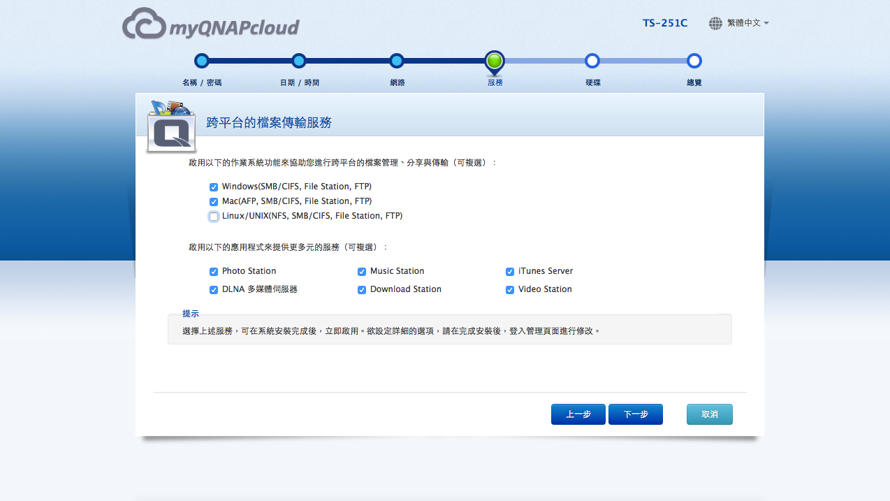Open the 繁體中文 language dropdown
Viewport: 890px width, 501px height.
pos(747,23)
